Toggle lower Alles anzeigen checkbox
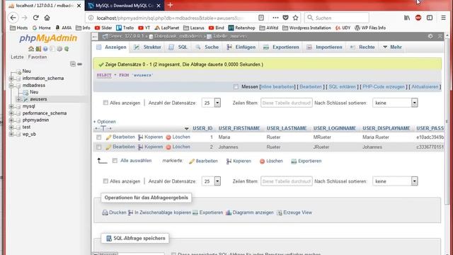This screenshot has width=453, height=255. (105, 181)
